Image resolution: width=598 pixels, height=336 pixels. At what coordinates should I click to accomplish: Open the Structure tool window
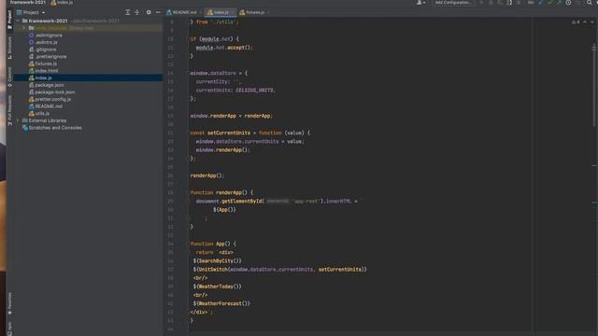click(9, 48)
